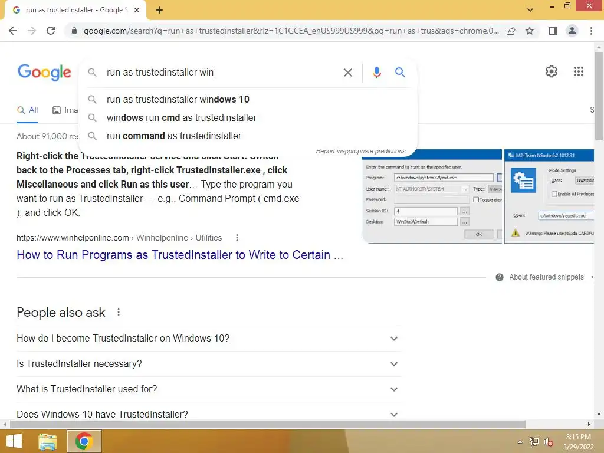This screenshot has height=453, width=604.
Task: Close the 'run as trustedinstaller' tab
Action: (137, 10)
